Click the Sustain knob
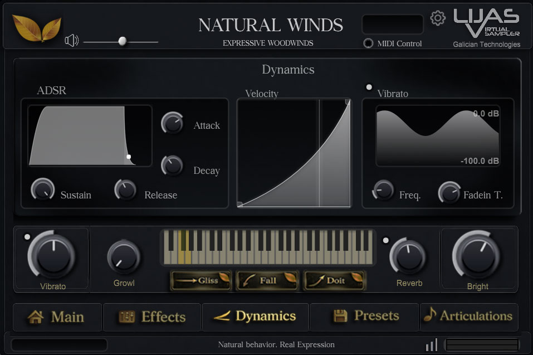Image resolution: width=533 pixels, height=355 pixels. coord(43,189)
